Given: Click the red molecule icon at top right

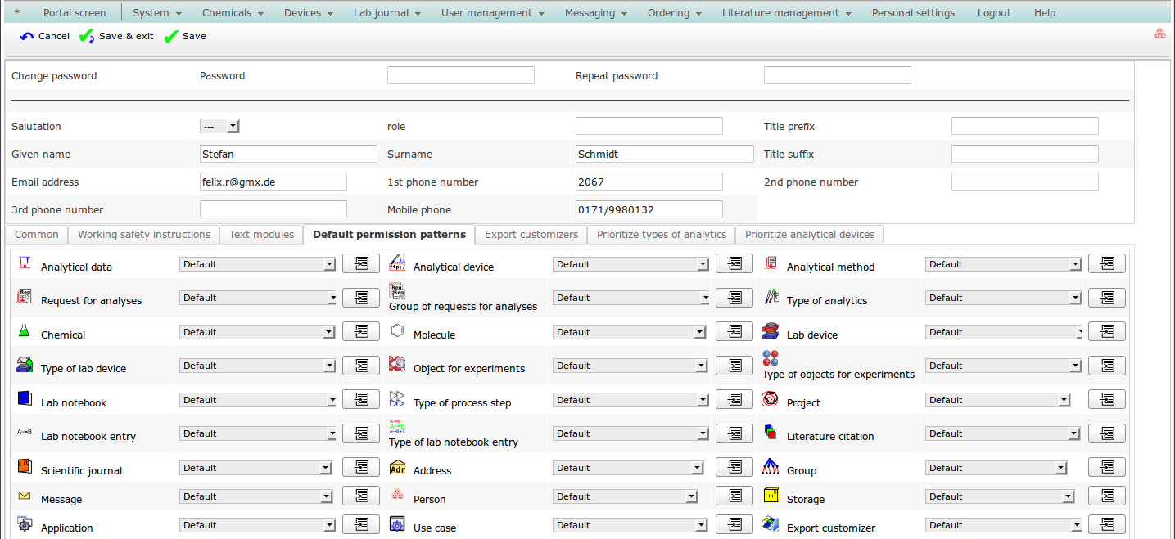Looking at the screenshot, I should [1159, 34].
